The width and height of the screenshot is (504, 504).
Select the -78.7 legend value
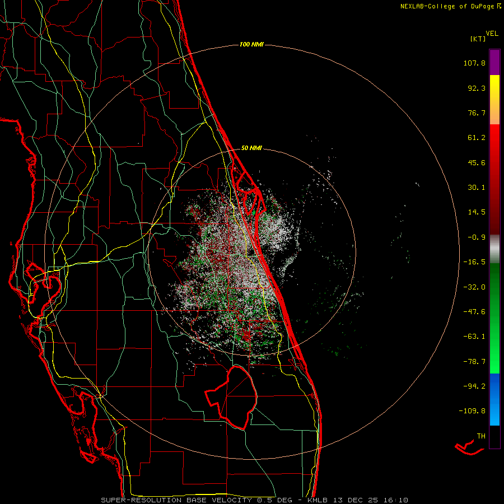[474, 362]
